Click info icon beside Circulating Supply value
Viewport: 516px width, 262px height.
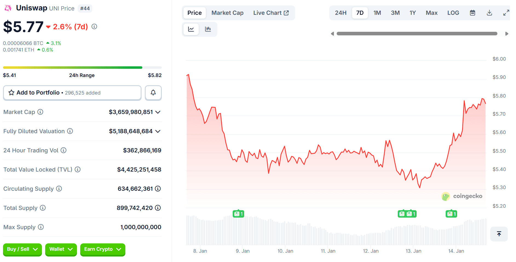pyautogui.click(x=158, y=189)
